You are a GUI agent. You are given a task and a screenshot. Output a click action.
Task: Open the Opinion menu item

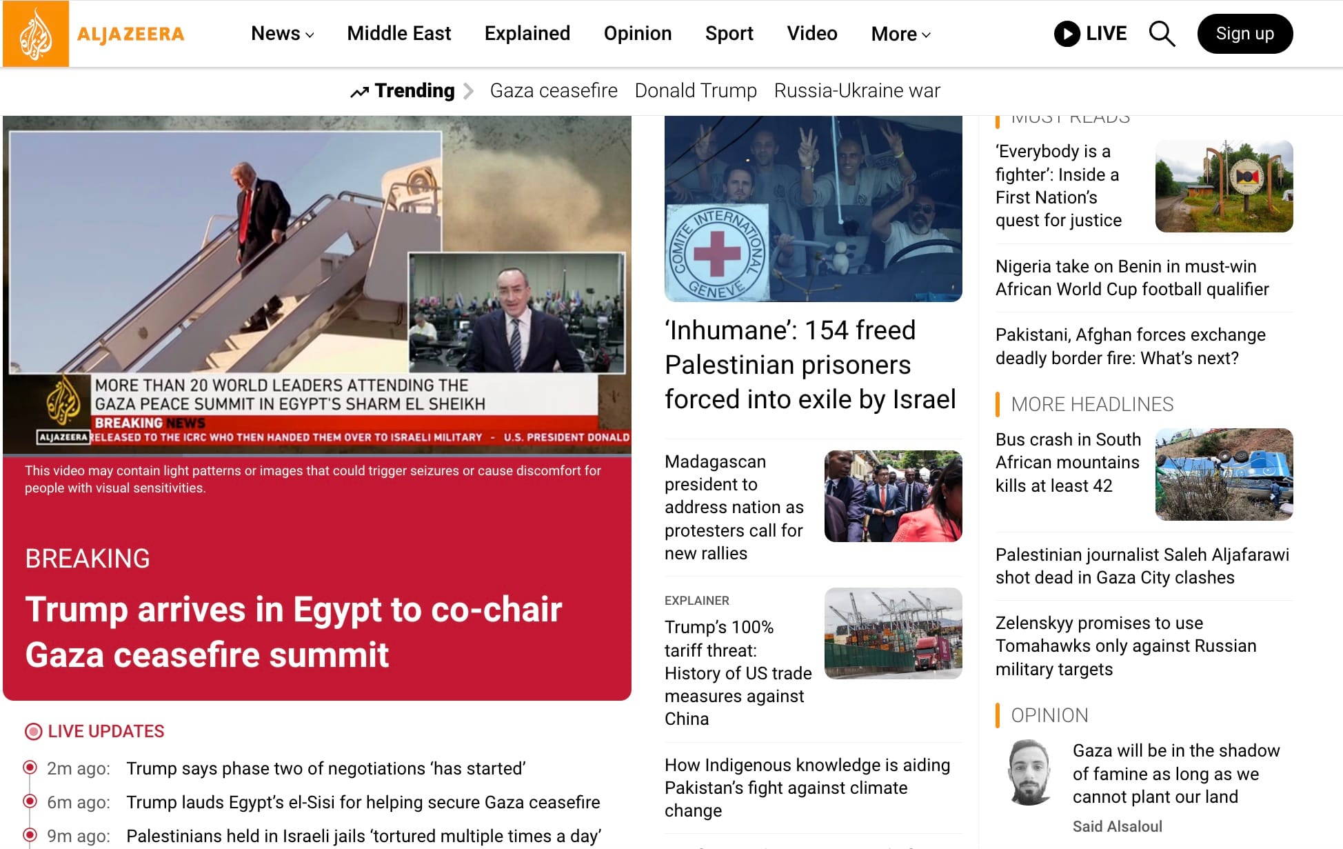click(638, 34)
